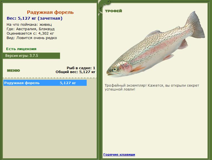Click the 'Оценивается с: 4,302 кг' line
This screenshot has width=212, height=160.
point(30,33)
